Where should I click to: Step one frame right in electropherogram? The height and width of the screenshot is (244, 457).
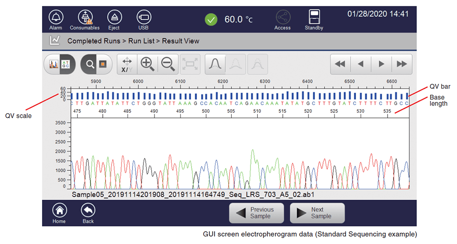pos(381,64)
